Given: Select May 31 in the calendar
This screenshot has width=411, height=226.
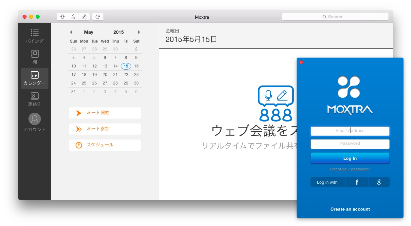Looking at the screenshot, I should point(74,92).
